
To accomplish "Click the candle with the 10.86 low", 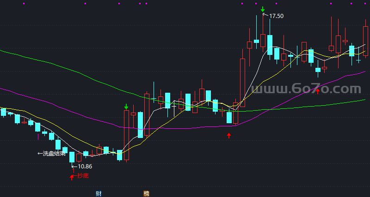I will coord(72,157).
